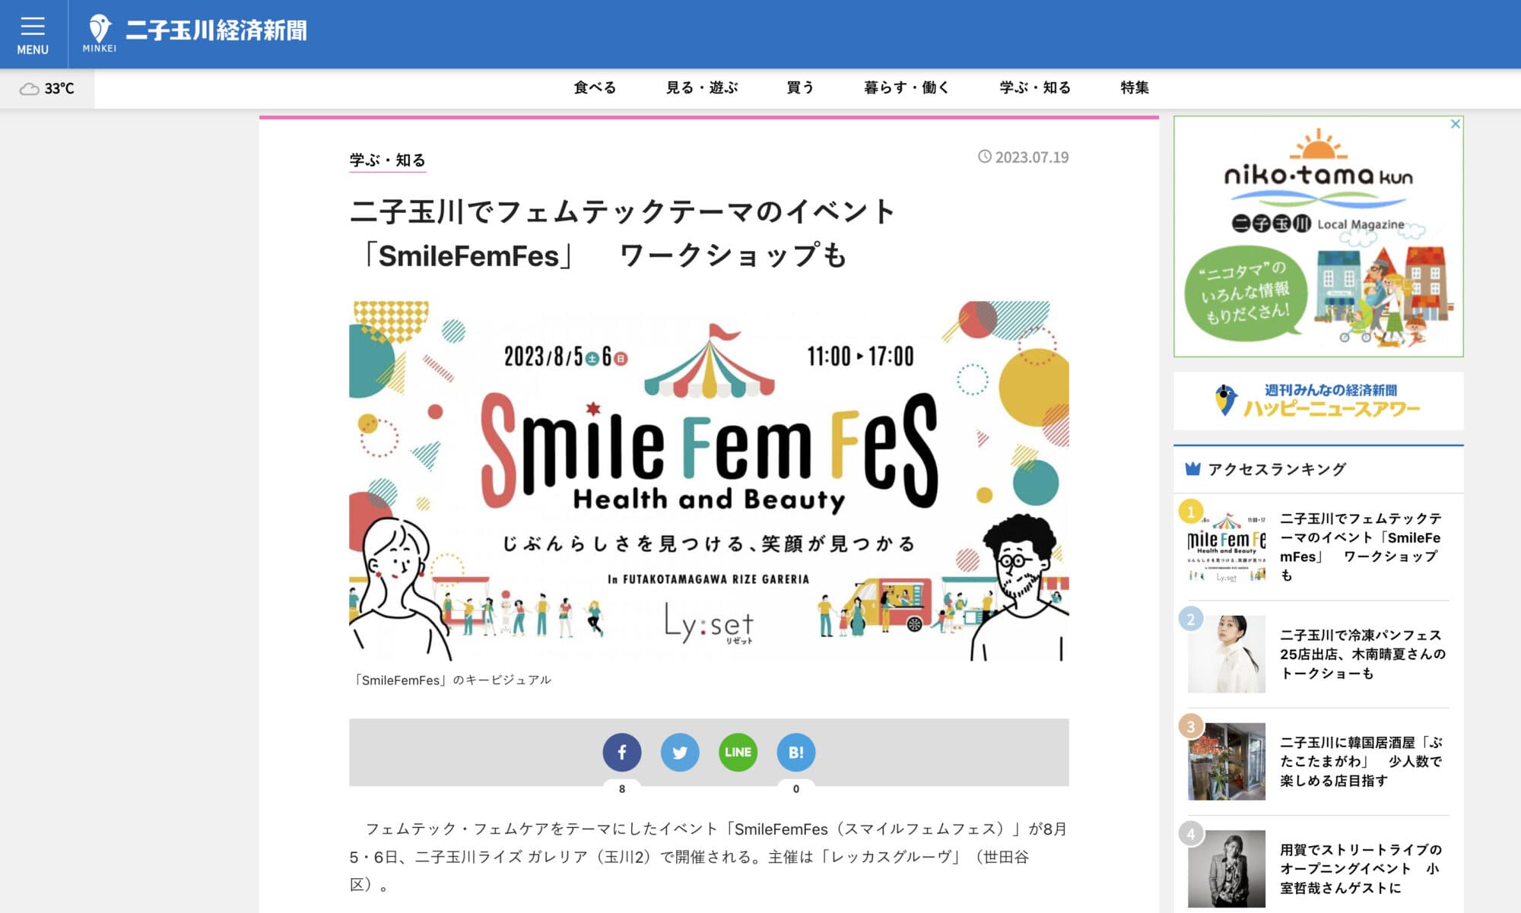Viewport: 1521px width, 913px height.
Task: Click the article headline about SmileFemFes
Action: point(623,233)
